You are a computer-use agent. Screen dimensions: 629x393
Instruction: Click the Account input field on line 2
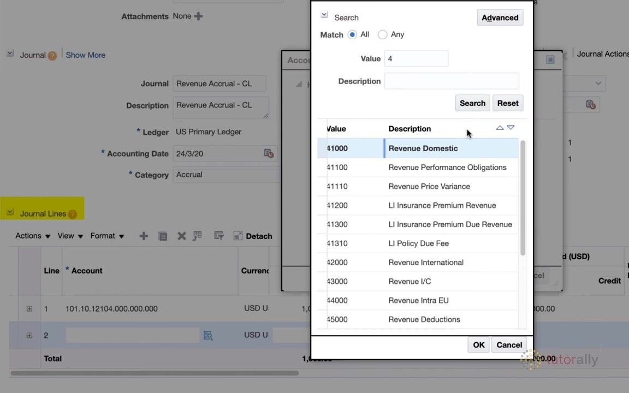133,335
